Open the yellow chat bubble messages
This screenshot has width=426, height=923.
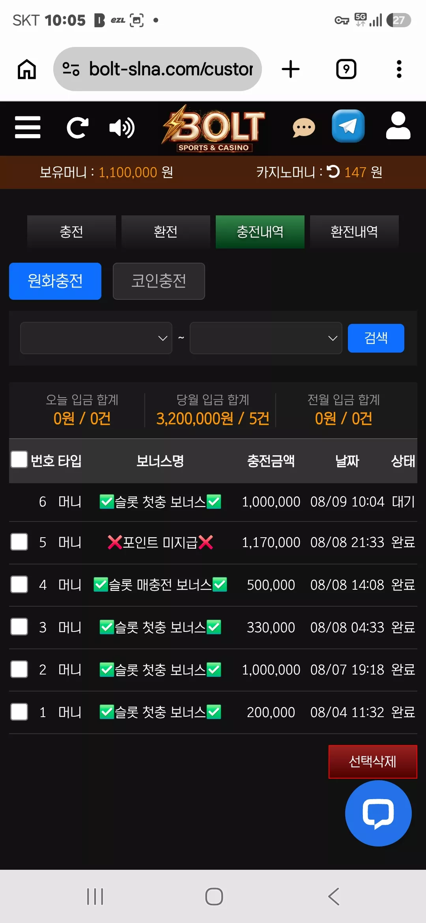[x=304, y=128]
